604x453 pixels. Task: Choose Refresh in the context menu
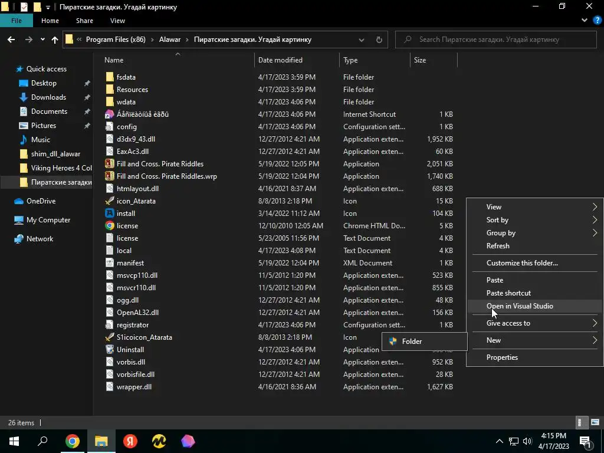(498, 246)
